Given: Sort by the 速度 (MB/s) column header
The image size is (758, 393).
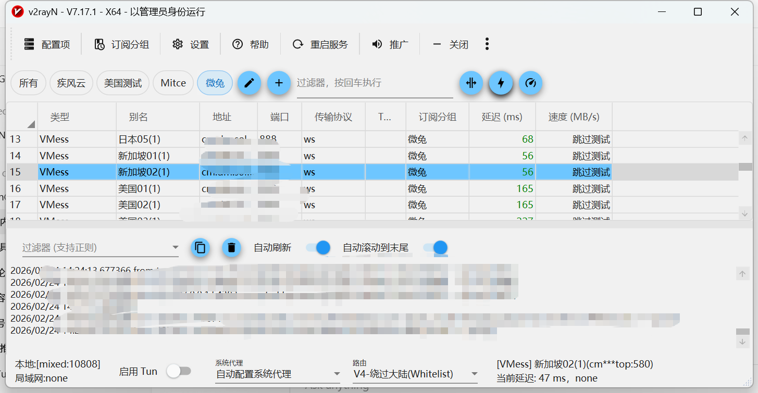Looking at the screenshot, I should (574, 117).
